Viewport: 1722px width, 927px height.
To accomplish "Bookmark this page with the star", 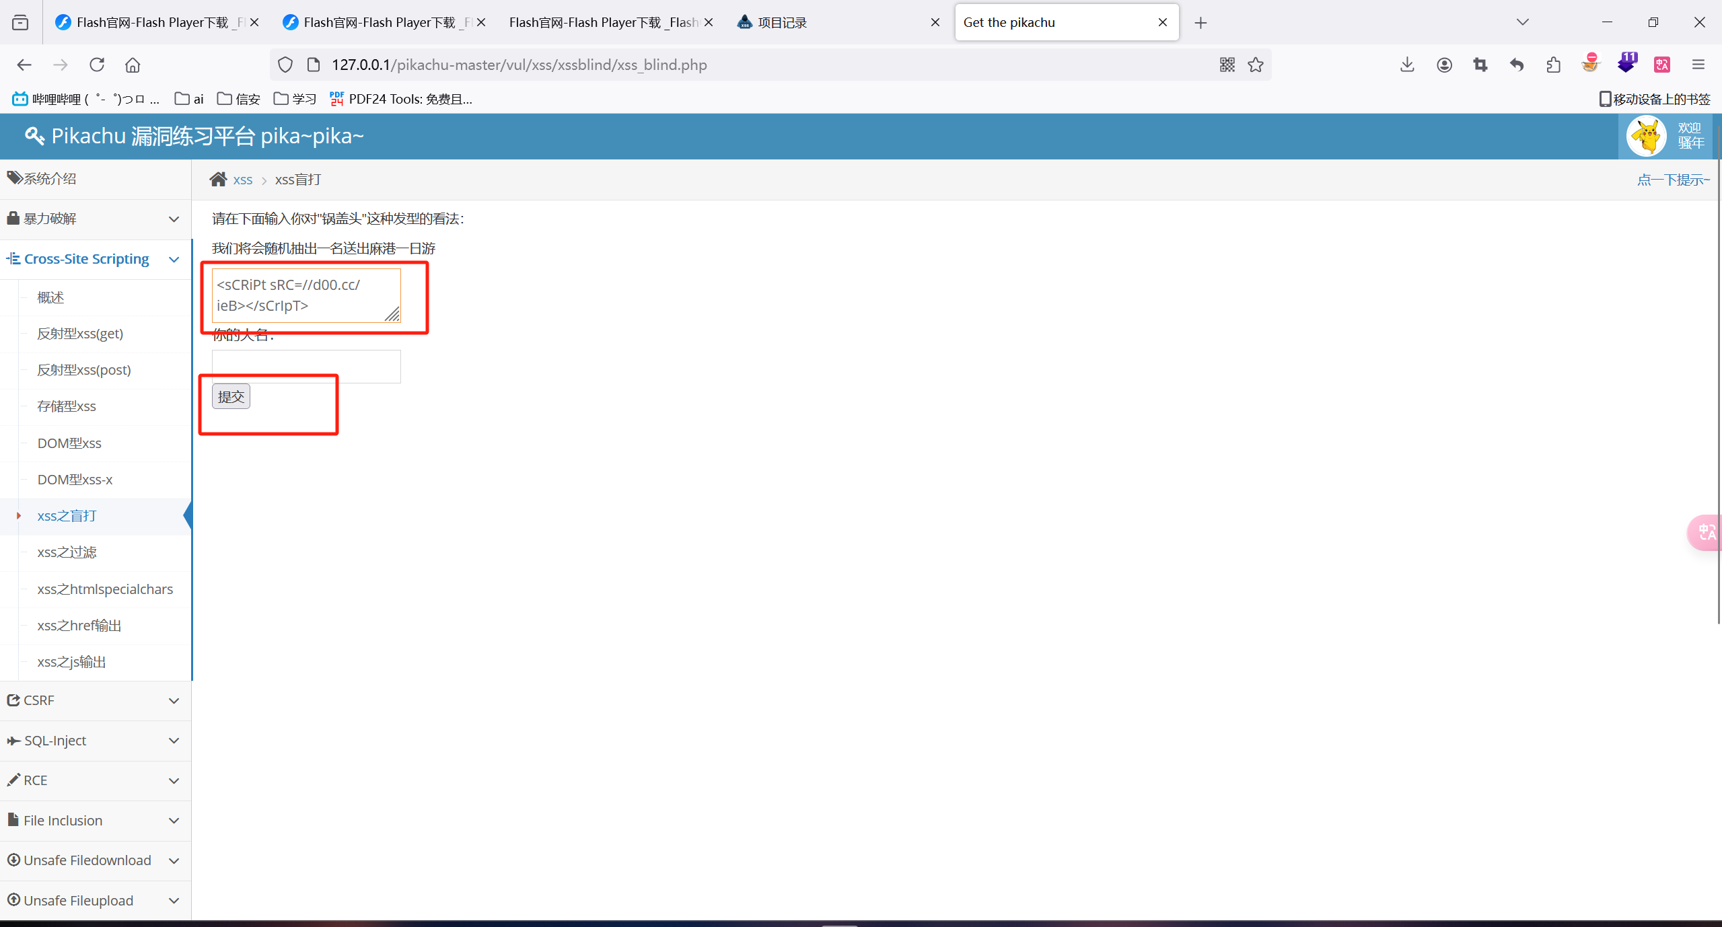I will (x=1256, y=65).
